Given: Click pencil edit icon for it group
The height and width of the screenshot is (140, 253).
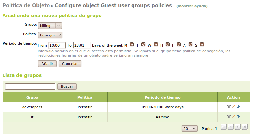Looking at the screenshot, I should 234,117.
